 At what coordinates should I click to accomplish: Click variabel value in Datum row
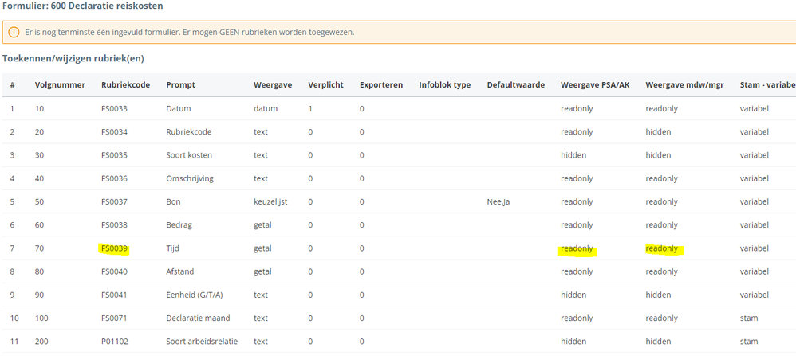[x=755, y=108]
